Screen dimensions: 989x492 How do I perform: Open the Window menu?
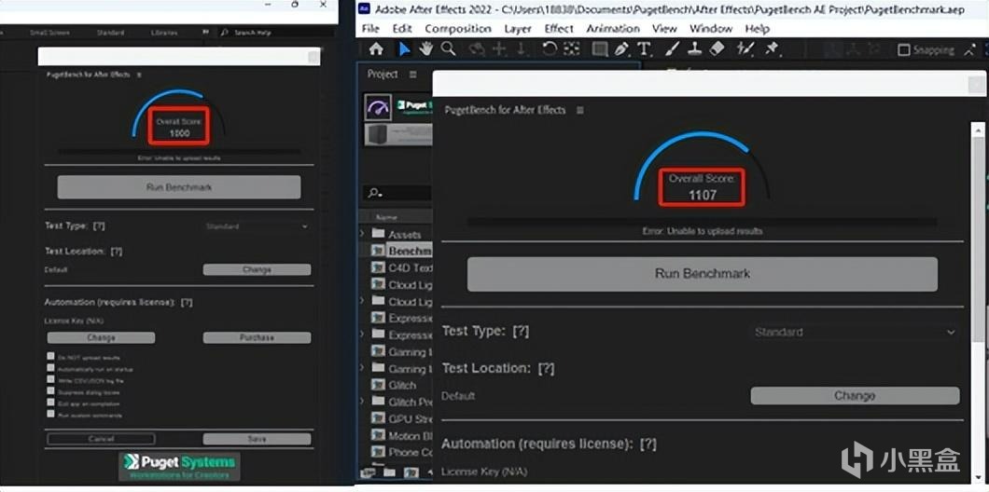710,28
